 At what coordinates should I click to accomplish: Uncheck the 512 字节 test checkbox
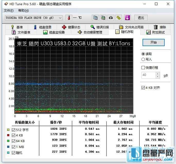pyautogui.click(x=14, y=130)
